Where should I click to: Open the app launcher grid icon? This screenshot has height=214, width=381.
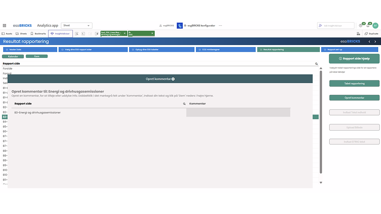click(4, 26)
